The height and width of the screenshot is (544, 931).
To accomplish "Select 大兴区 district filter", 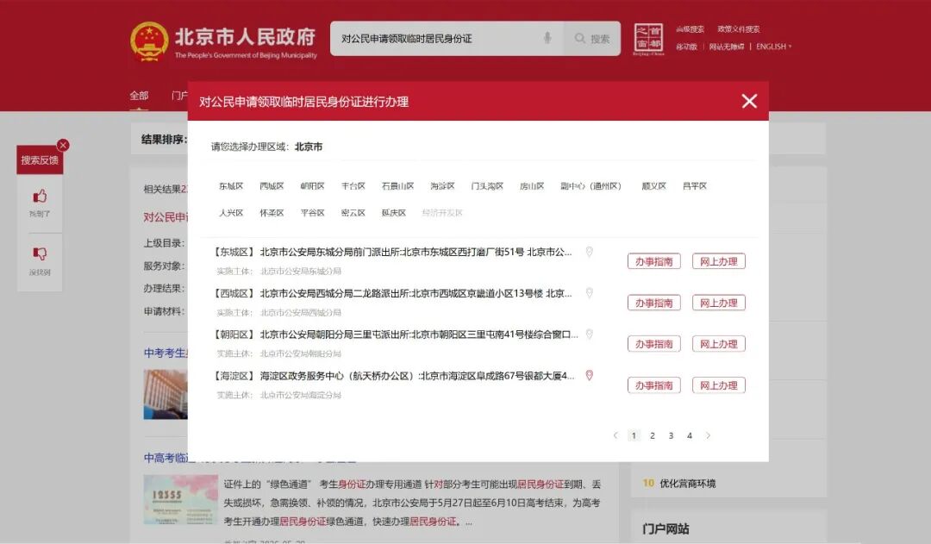I will (x=231, y=213).
